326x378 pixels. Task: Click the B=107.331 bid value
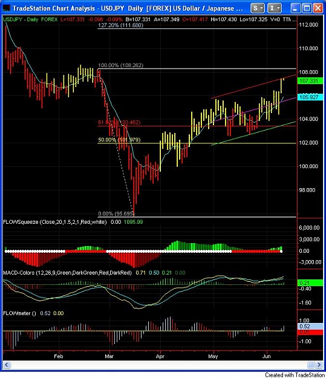click(x=138, y=19)
